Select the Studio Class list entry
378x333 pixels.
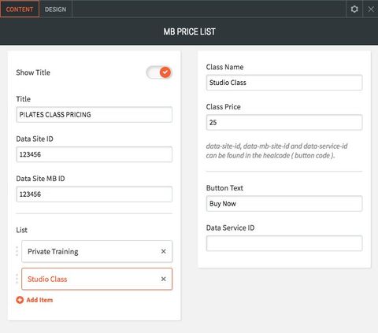pyautogui.click(x=97, y=279)
